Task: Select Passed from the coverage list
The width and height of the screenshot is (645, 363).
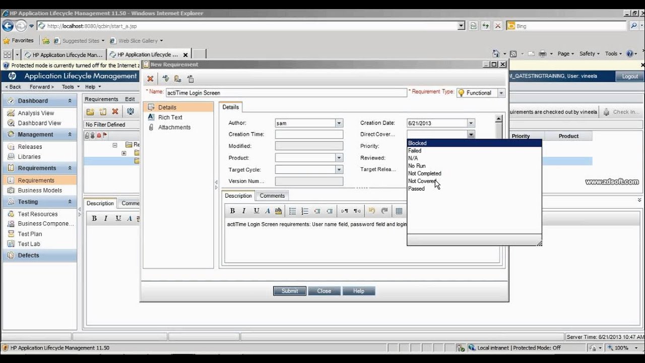Action: tap(474, 189)
